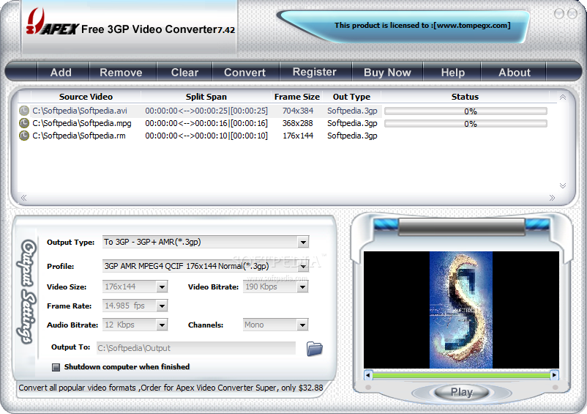Enable Shutdown computer when finished
587x414 pixels.
(56, 367)
